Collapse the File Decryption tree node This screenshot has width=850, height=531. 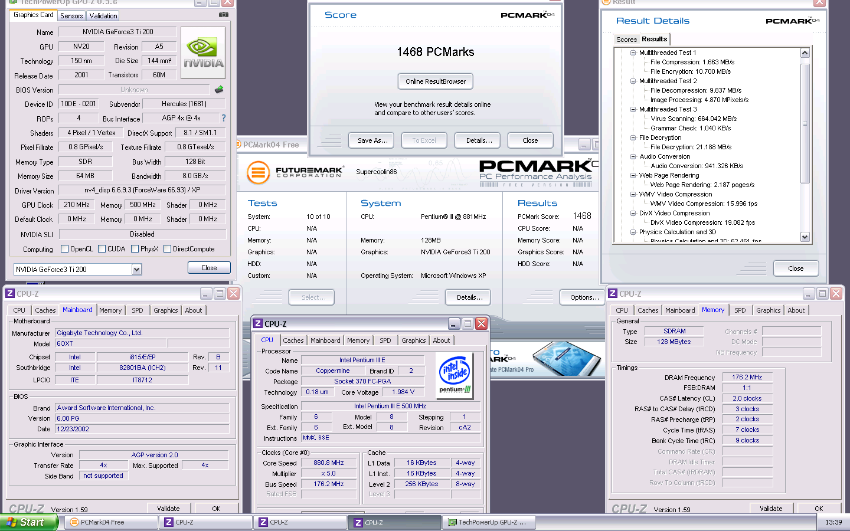(633, 137)
